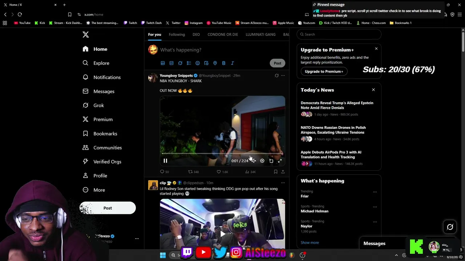Viewport: 465px width, 261px height.
Task: Click the Premium X icon in the sidebar
Action: [85, 119]
